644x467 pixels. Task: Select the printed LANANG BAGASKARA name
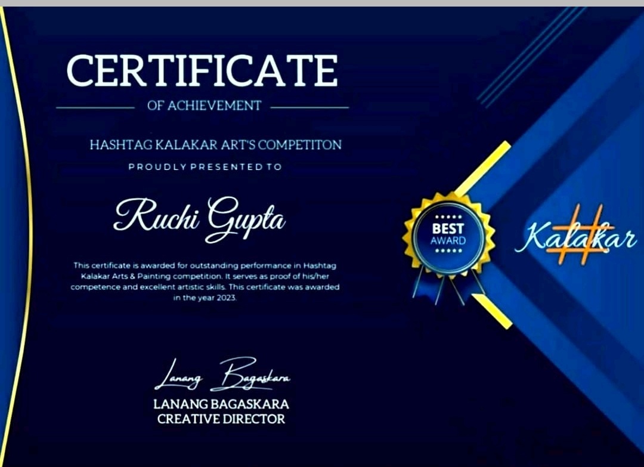221,404
